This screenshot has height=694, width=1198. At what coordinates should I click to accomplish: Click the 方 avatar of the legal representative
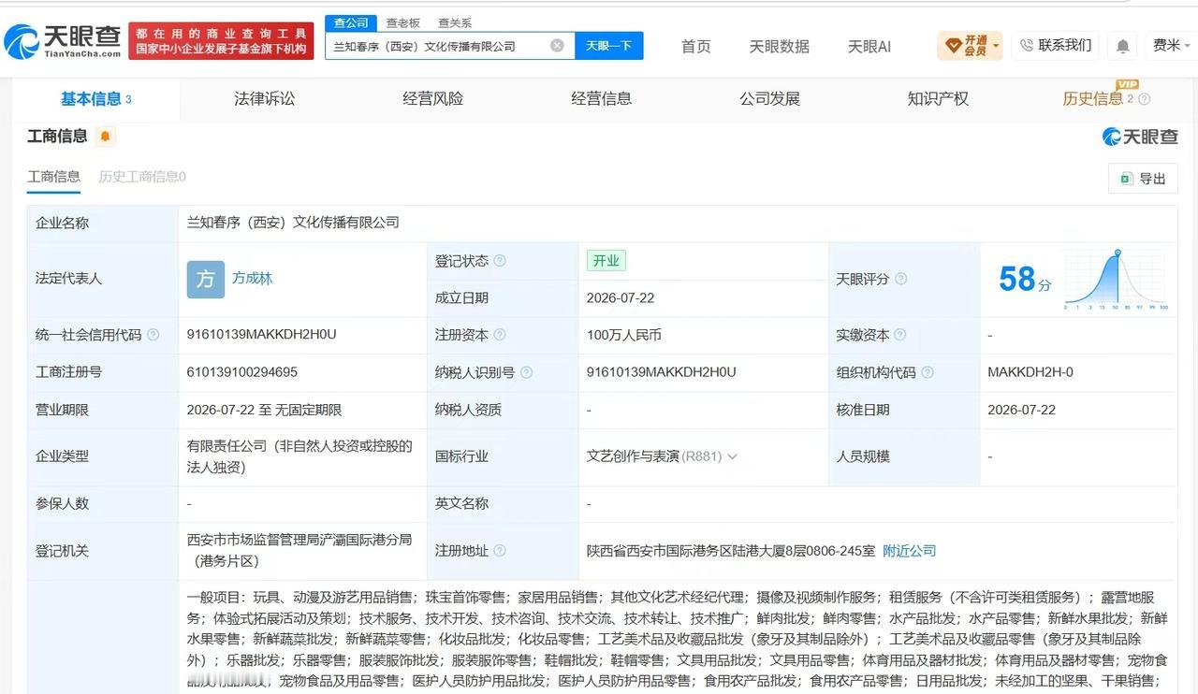206,280
